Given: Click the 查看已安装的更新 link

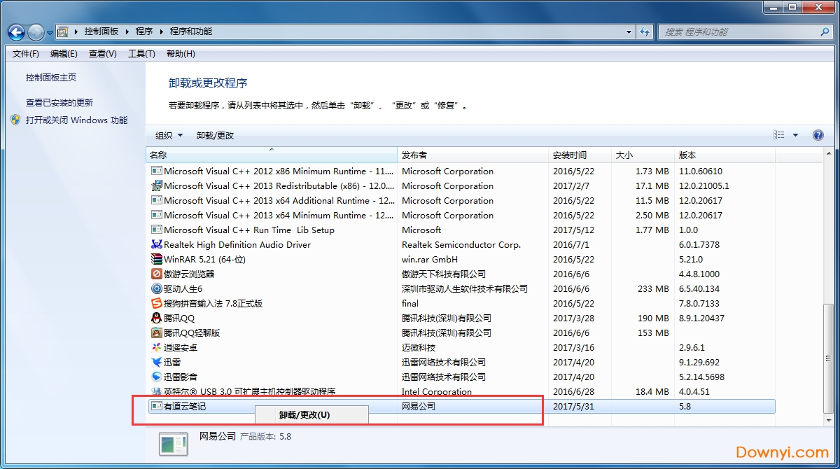Looking at the screenshot, I should tap(59, 102).
